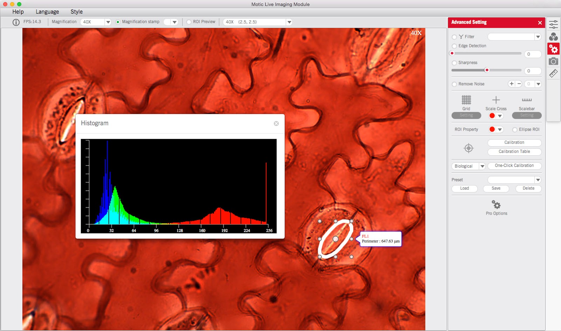Select the Advanced Setting gear icon
The image size is (561, 331).
coord(553,49)
